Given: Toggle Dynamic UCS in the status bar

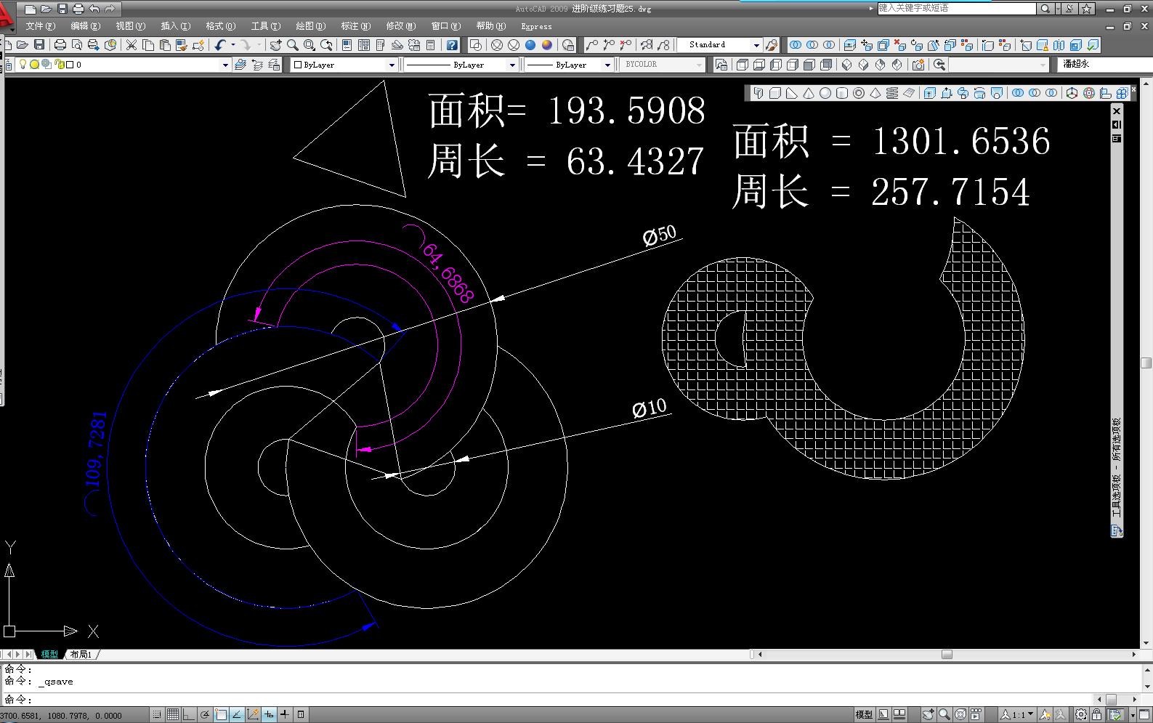Looking at the screenshot, I should (x=253, y=715).
